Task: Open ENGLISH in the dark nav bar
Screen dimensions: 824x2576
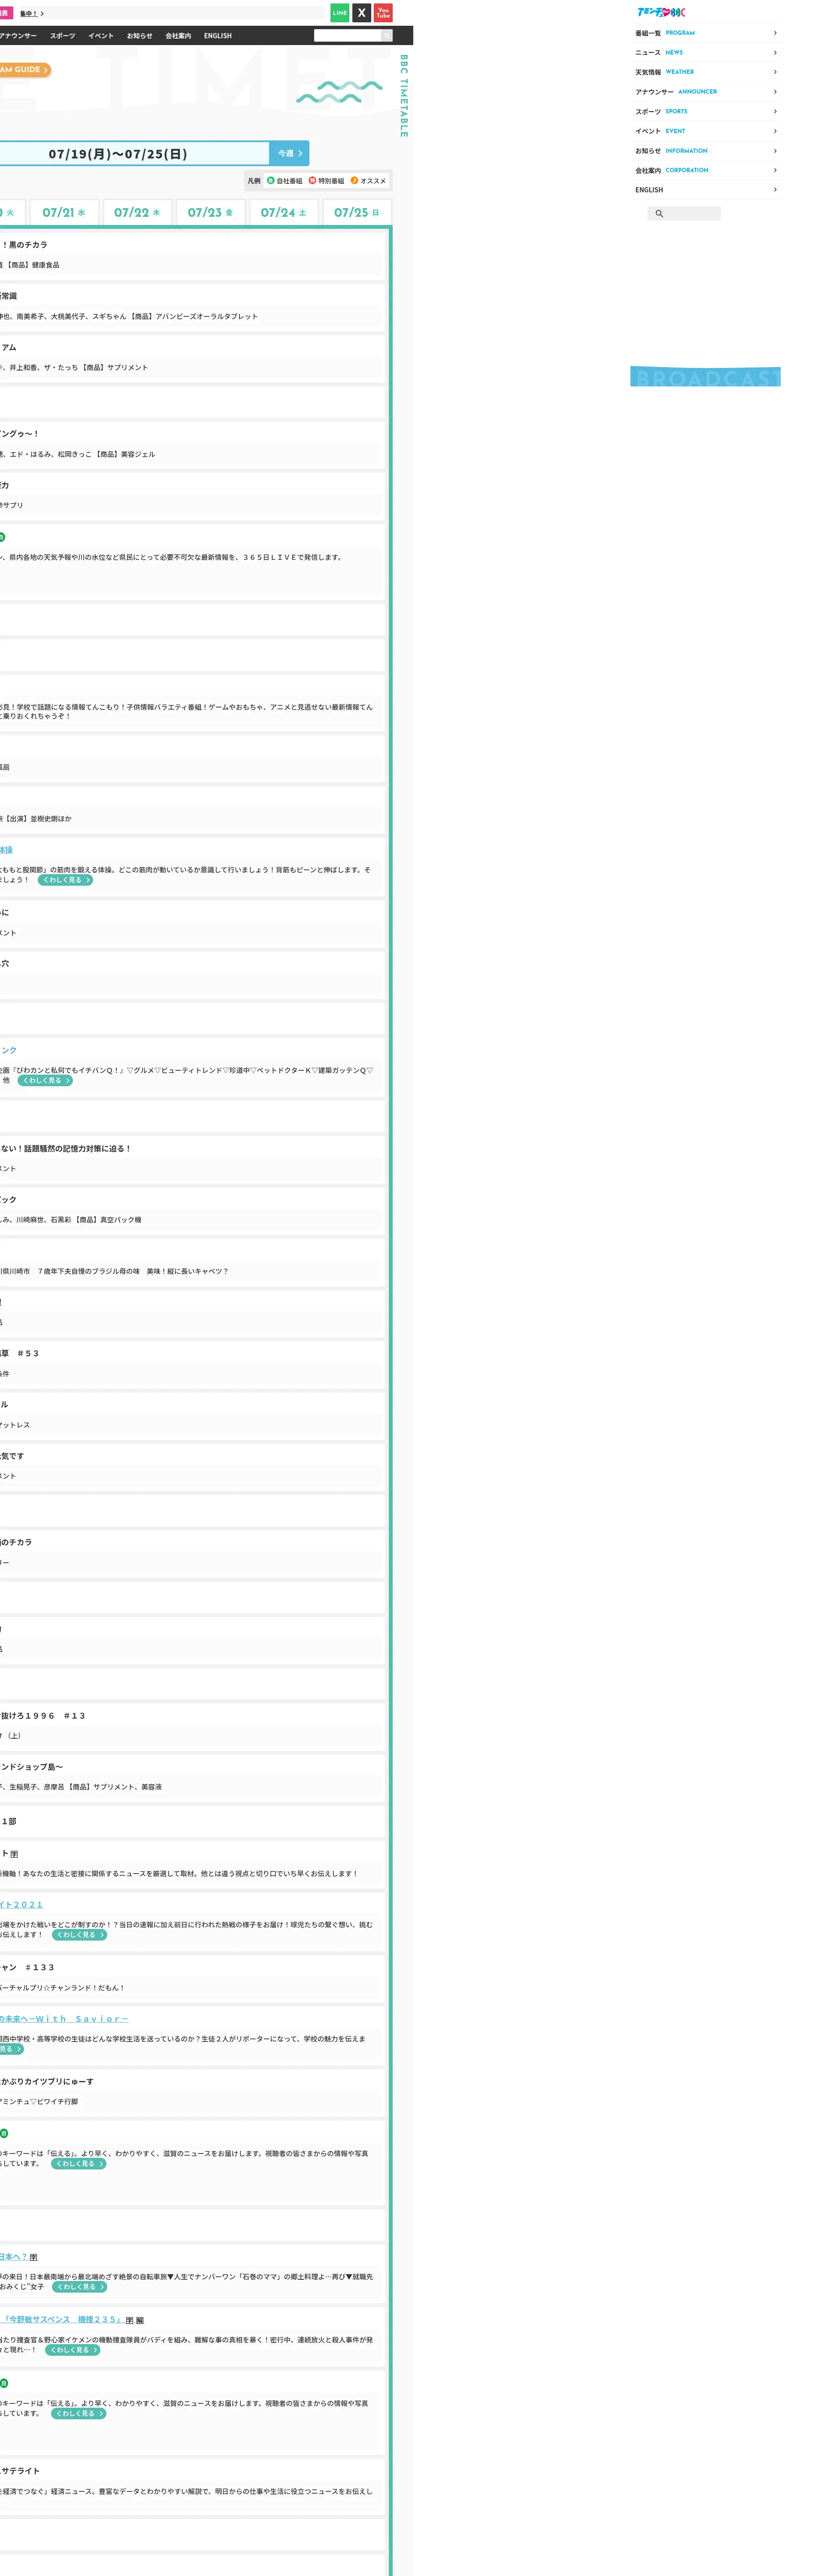Action: (218, 36)
